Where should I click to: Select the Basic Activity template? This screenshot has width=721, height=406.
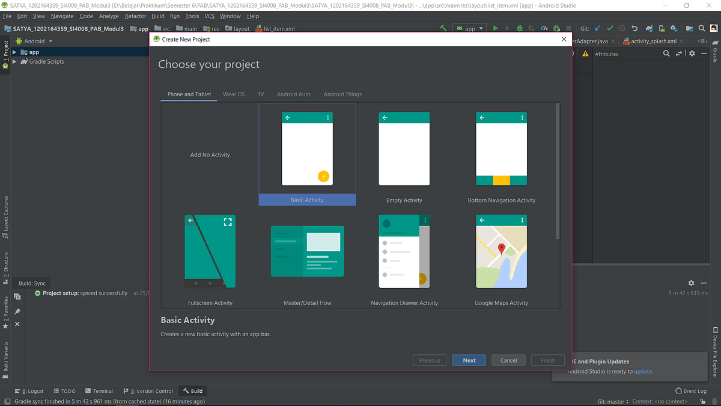point(307,149)
